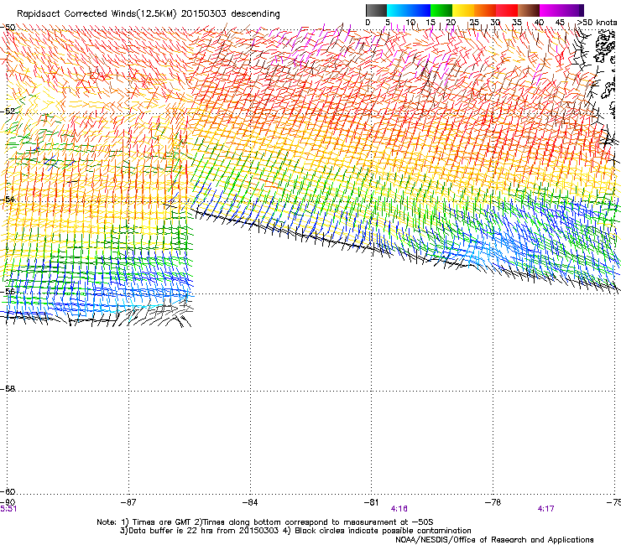Image resolution: width=621 pixels, height=545 pixels.
Task: Select the grey 0-5 knots legend segment
Action: (376, 10)
